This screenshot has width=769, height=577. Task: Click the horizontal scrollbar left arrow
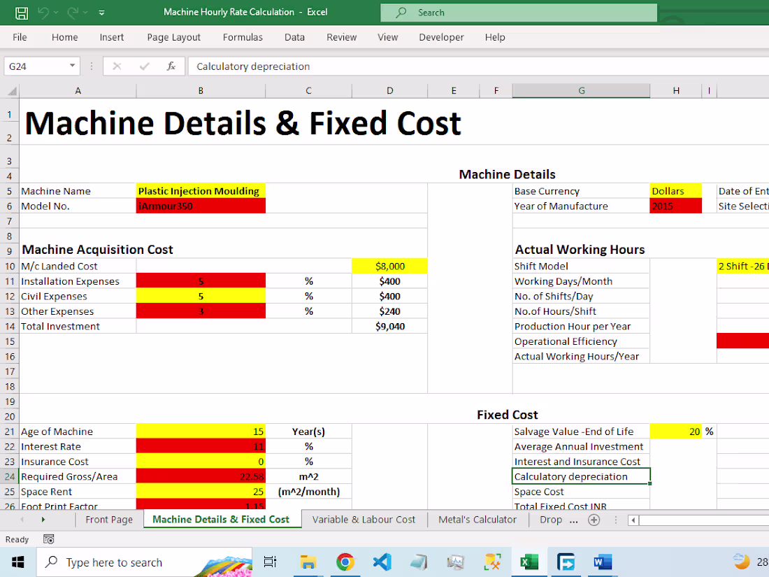(633, 520)
